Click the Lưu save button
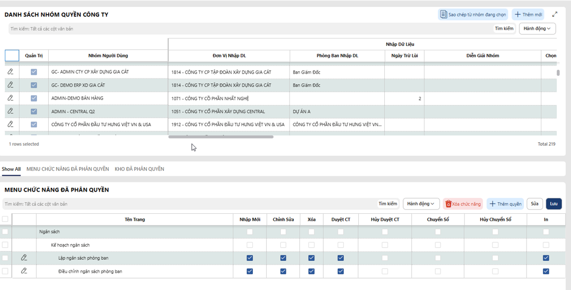Viewport: 571px width, 290px height. 554,204
